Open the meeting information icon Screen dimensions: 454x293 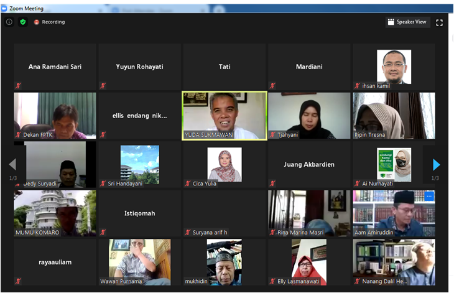(x=9, y=22)
